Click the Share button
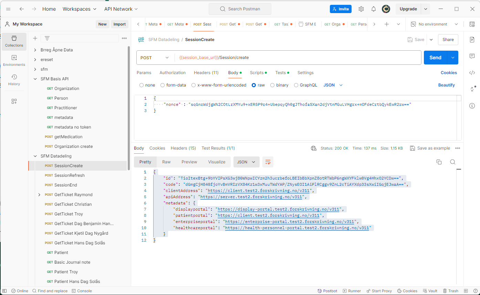Image resolution: width=480 pixels, height=295 pixels. 448,40
